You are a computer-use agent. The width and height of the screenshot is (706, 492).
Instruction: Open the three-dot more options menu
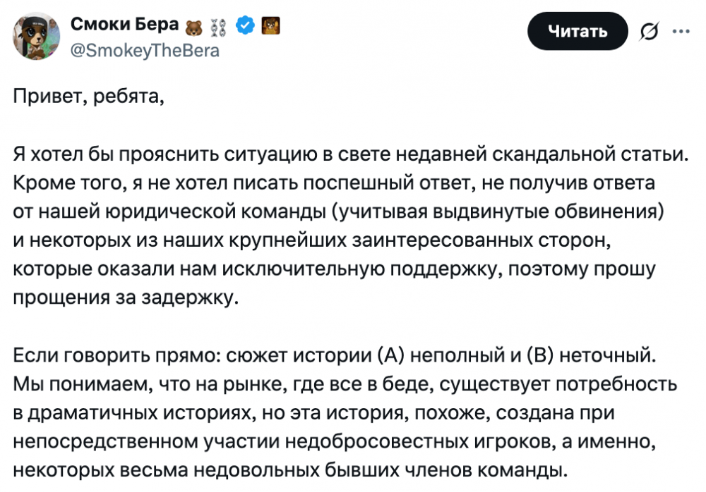point(681,31)
